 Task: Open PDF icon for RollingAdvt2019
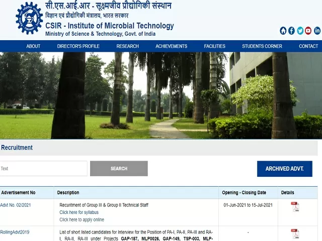click(x=295, y=233)
